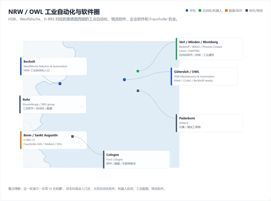Click 'Miele / CLAAS / Beckhoff nearby' text
Viewport: 271px width, 201px height.
click(193, 81)
